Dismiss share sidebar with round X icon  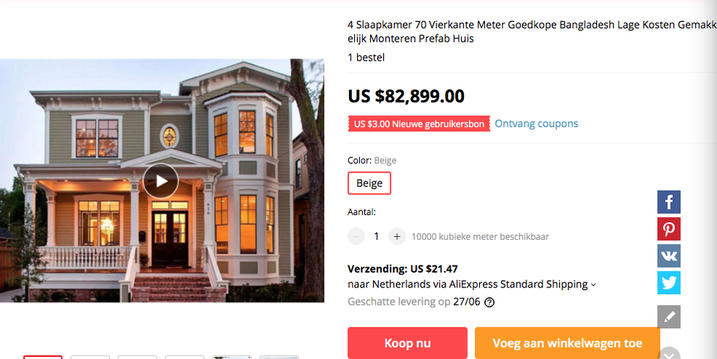tap(669, 354)
